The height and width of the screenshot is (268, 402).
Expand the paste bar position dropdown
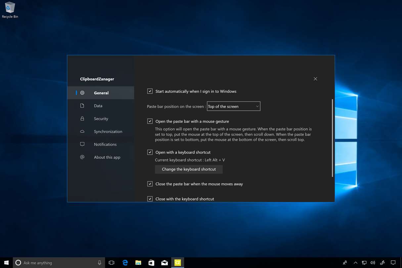[234, 106]
